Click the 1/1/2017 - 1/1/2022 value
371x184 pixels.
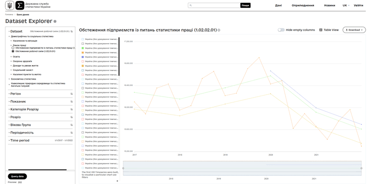pyautogui.click(x=64, y=140)
